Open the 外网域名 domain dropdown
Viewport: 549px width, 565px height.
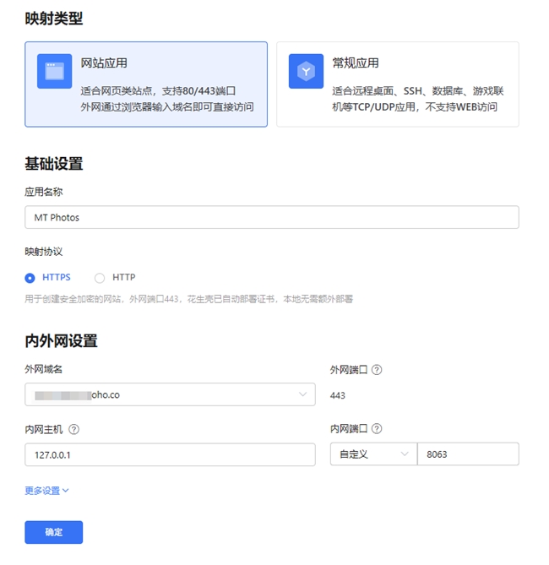pyautogui.click(x=169, y=394)
